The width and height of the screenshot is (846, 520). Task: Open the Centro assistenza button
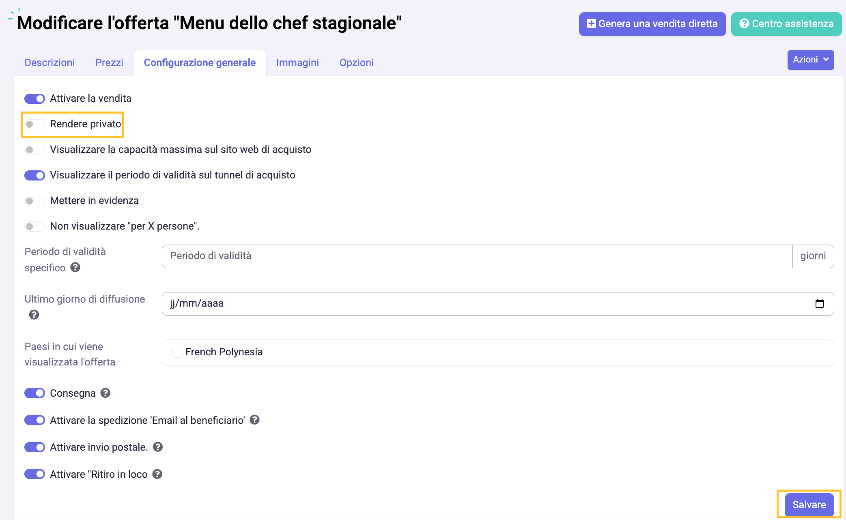tap(786, 24)
